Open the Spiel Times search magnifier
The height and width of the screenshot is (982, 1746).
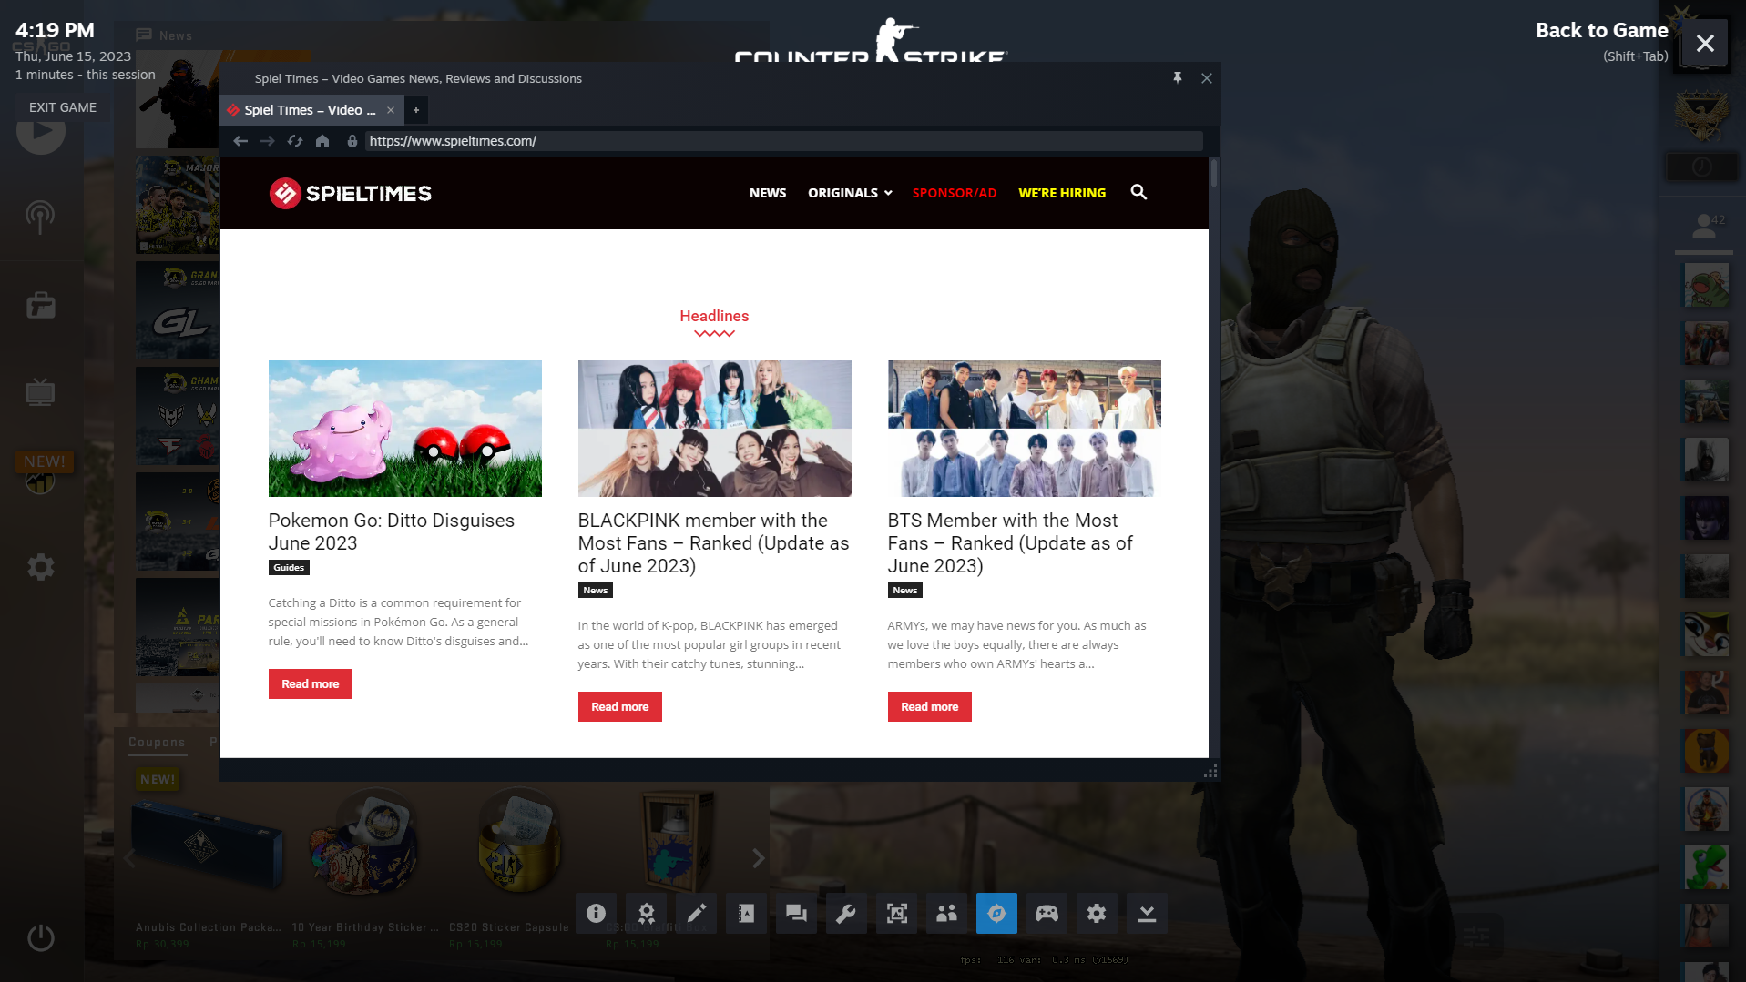[1138, 192]
